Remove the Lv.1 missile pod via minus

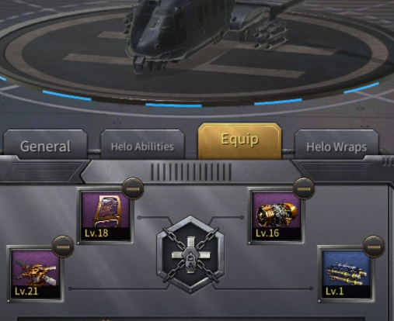(374, 247)
